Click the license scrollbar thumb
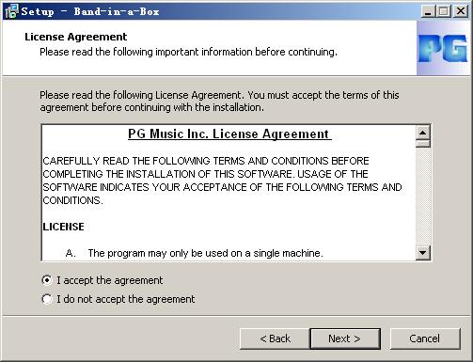473x362 pixels. coord(423,144)
